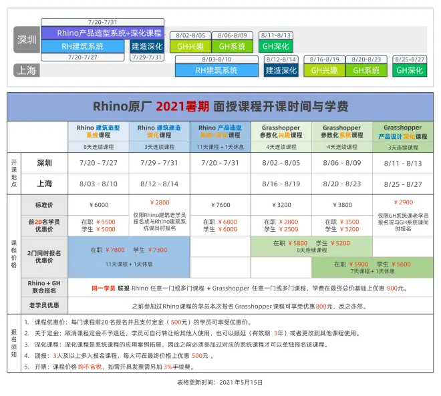441x396 pixels.
Task: Click the Rhino 建筑建造深化课程 column header
Action: tap(160, 132)
